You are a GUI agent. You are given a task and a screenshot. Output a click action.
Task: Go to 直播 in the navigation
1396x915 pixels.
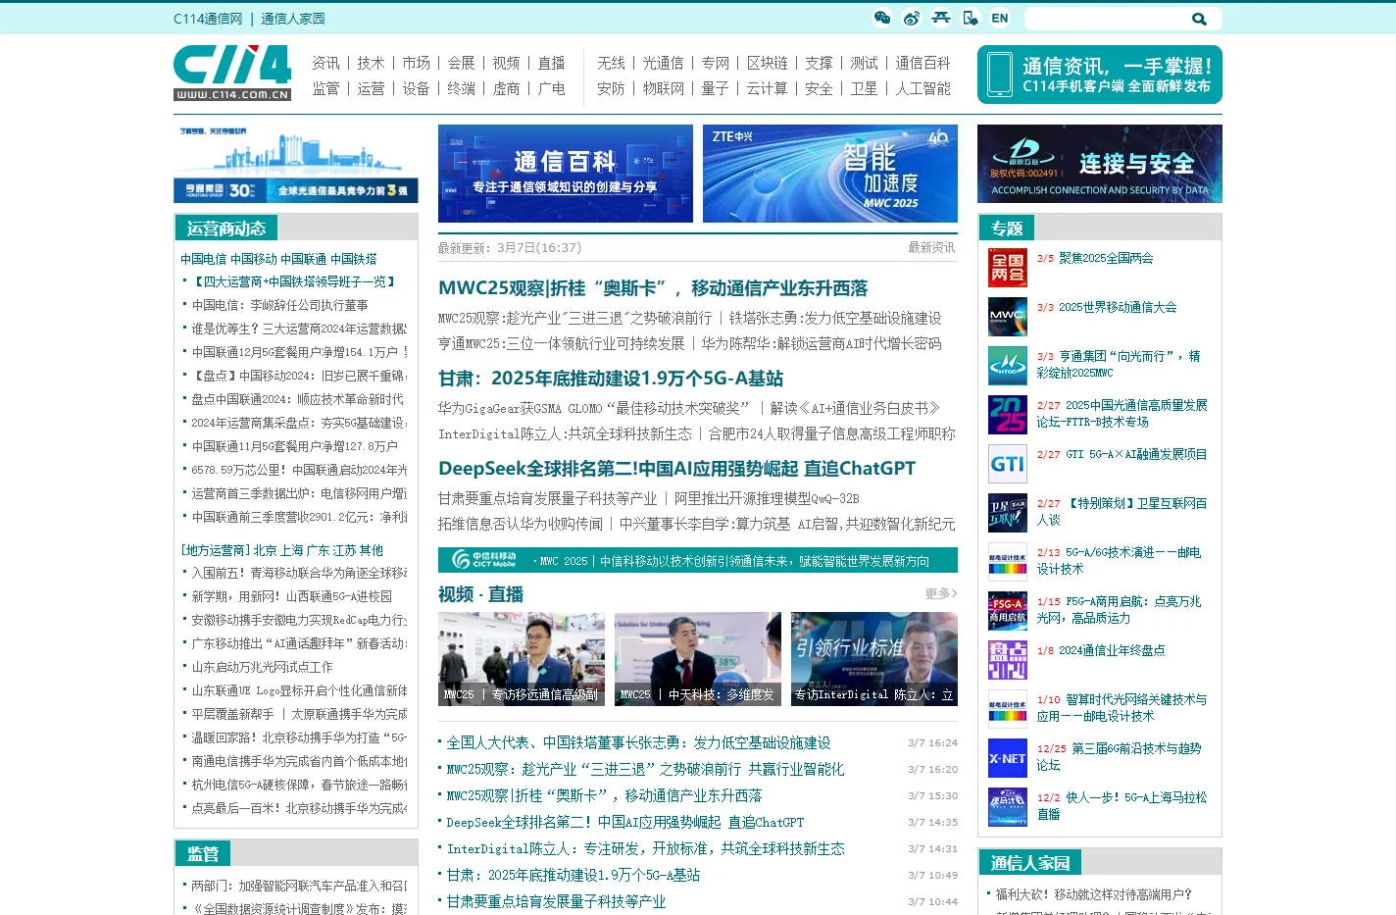click(551, 63)
